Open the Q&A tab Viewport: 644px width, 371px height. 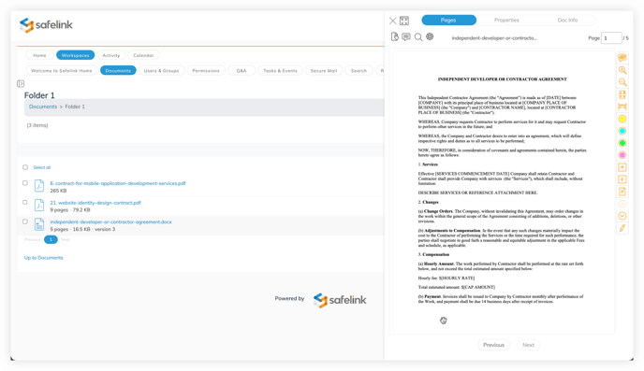point(241,71)
